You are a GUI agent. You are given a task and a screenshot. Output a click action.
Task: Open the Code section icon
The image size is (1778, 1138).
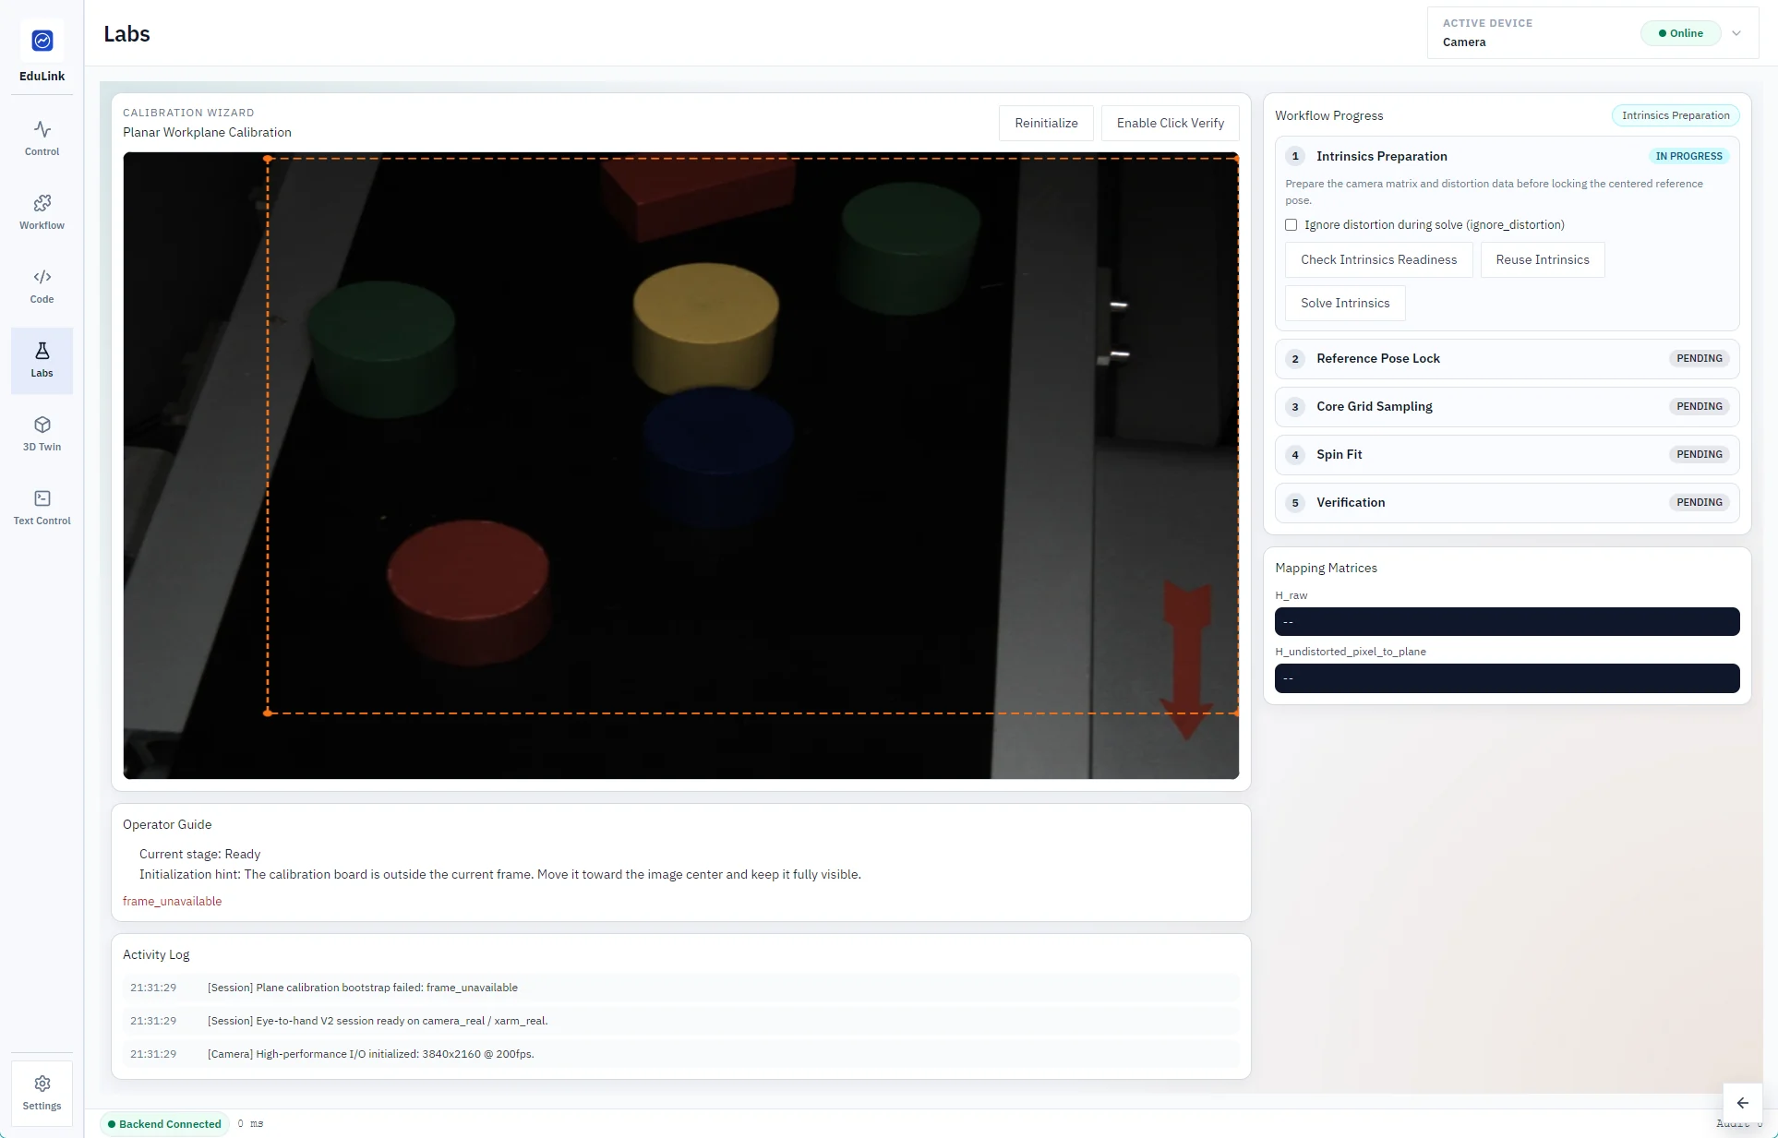coord(42,277)
